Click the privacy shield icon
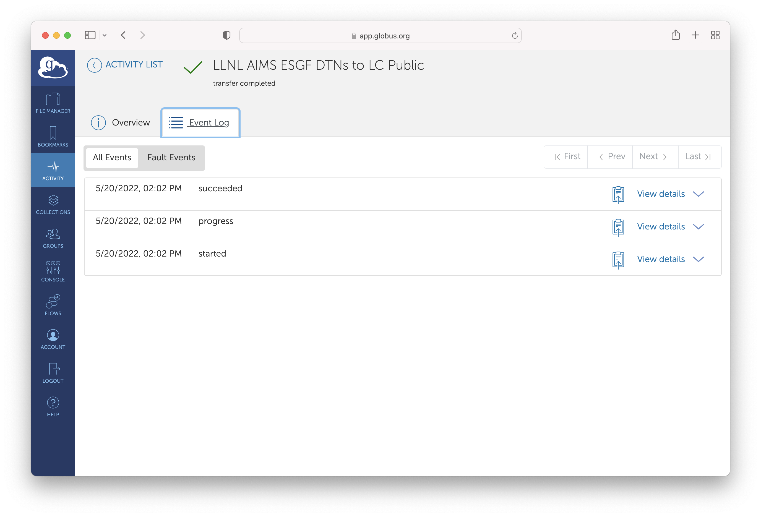Image resolution: width=761 pixels, height=517 pixels. tap(226, 35)
